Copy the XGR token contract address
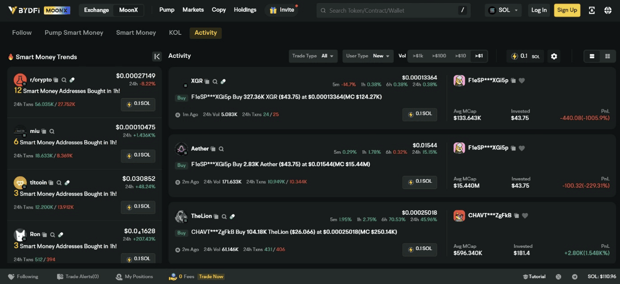 (x=207, y=81)
